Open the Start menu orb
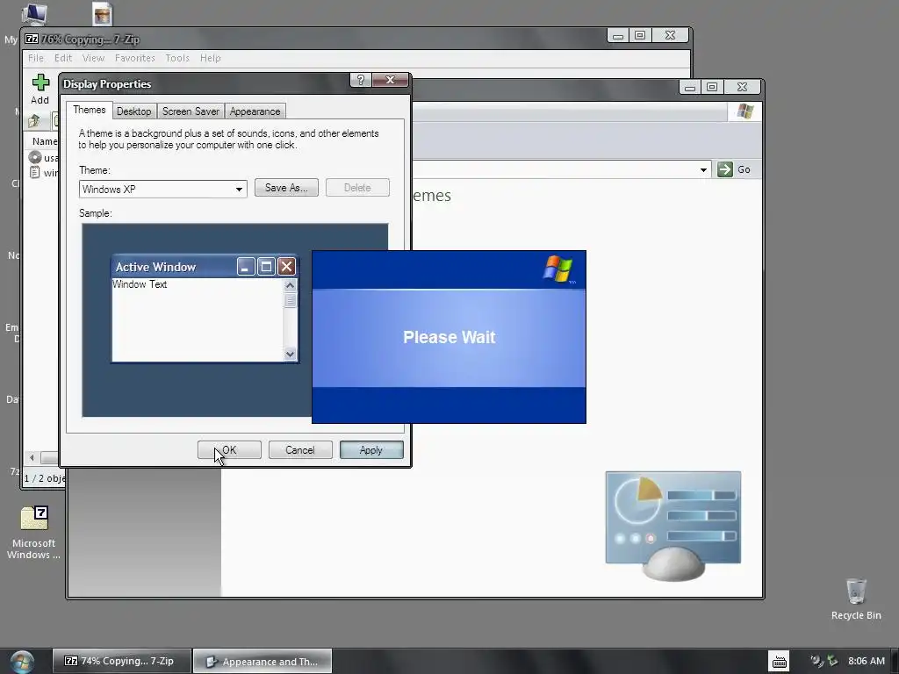Viewport: 899px width, 674px height. (x=22, y=662)
